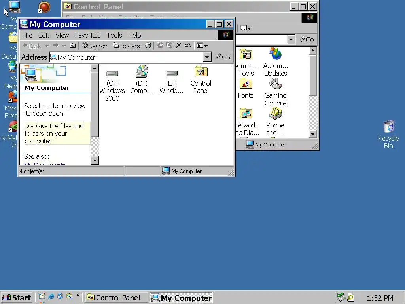Screen dimensions: 405x304
Task: Open the Forward history dropdown arrow
Action: (64, 46)
